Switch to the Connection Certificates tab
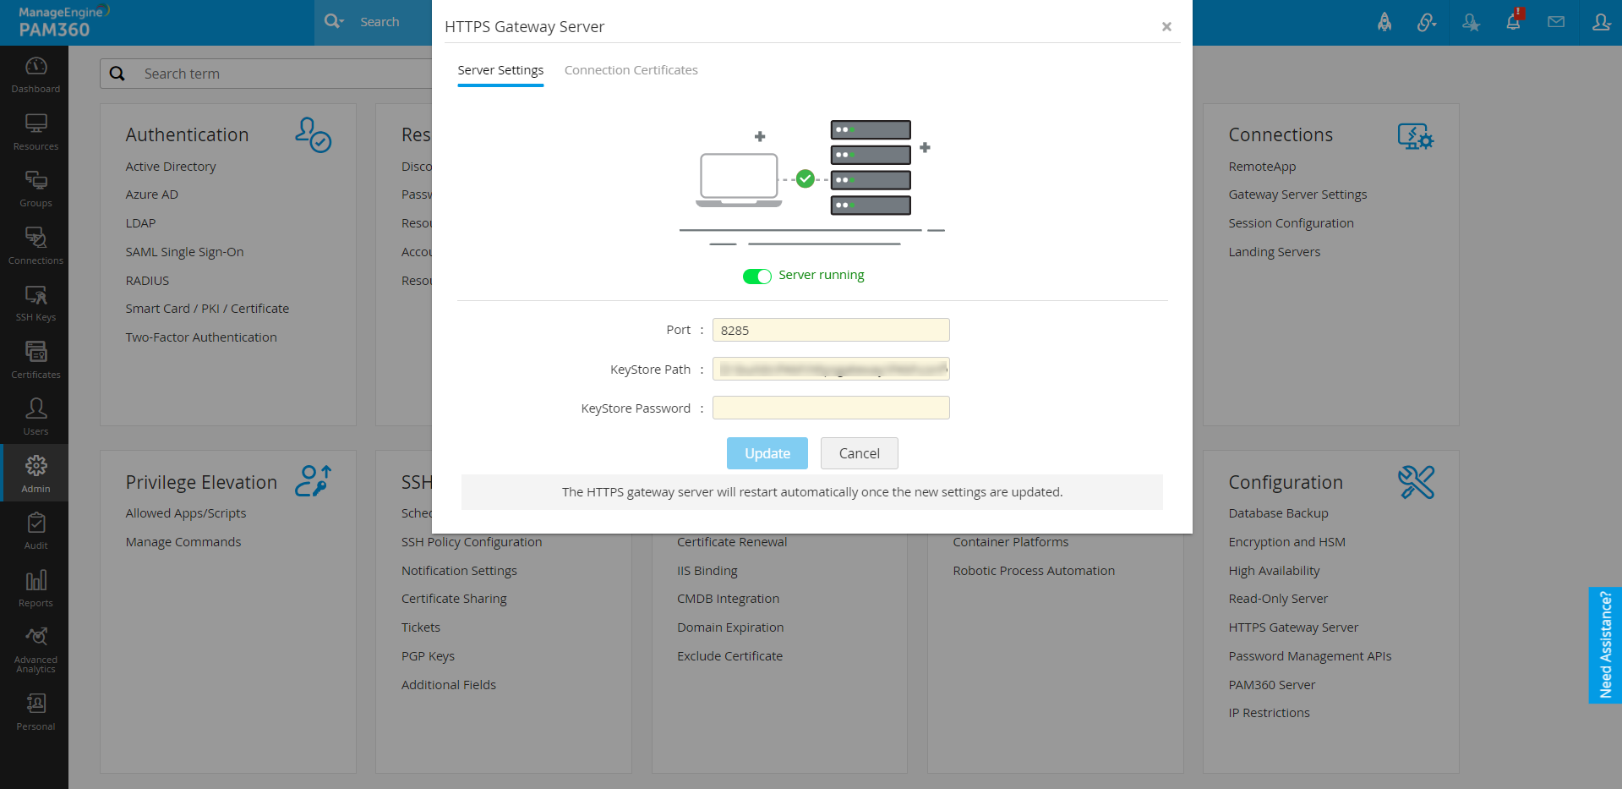The image size is (1622, 789). pos(631,69)
